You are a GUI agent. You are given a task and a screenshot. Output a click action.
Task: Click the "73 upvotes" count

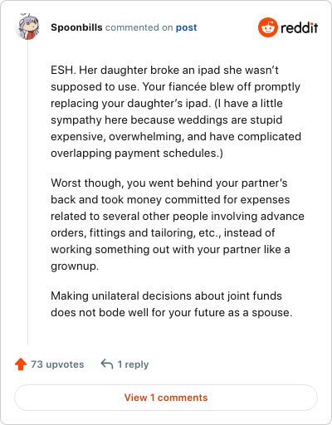point(57,364)
